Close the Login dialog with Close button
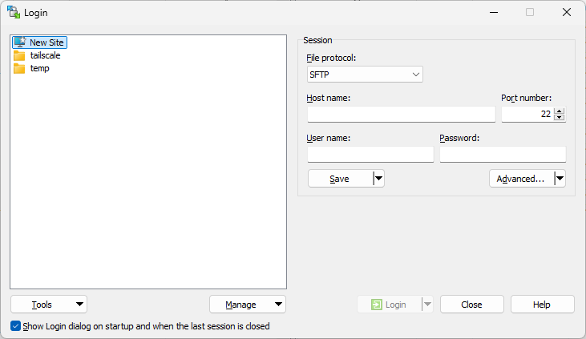Viewport: 586px width, 339px height. coord(471,305)
